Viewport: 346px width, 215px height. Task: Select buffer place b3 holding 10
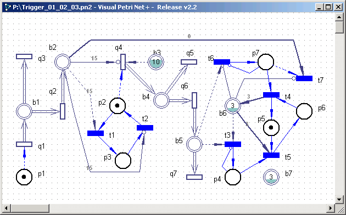pos(156,62)
